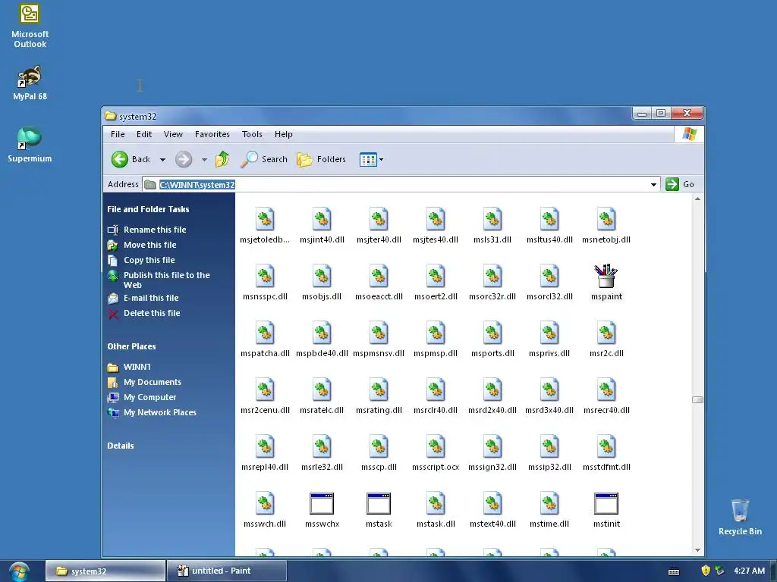
Task: Select msobjs.dll file
Action: [322, 282]
